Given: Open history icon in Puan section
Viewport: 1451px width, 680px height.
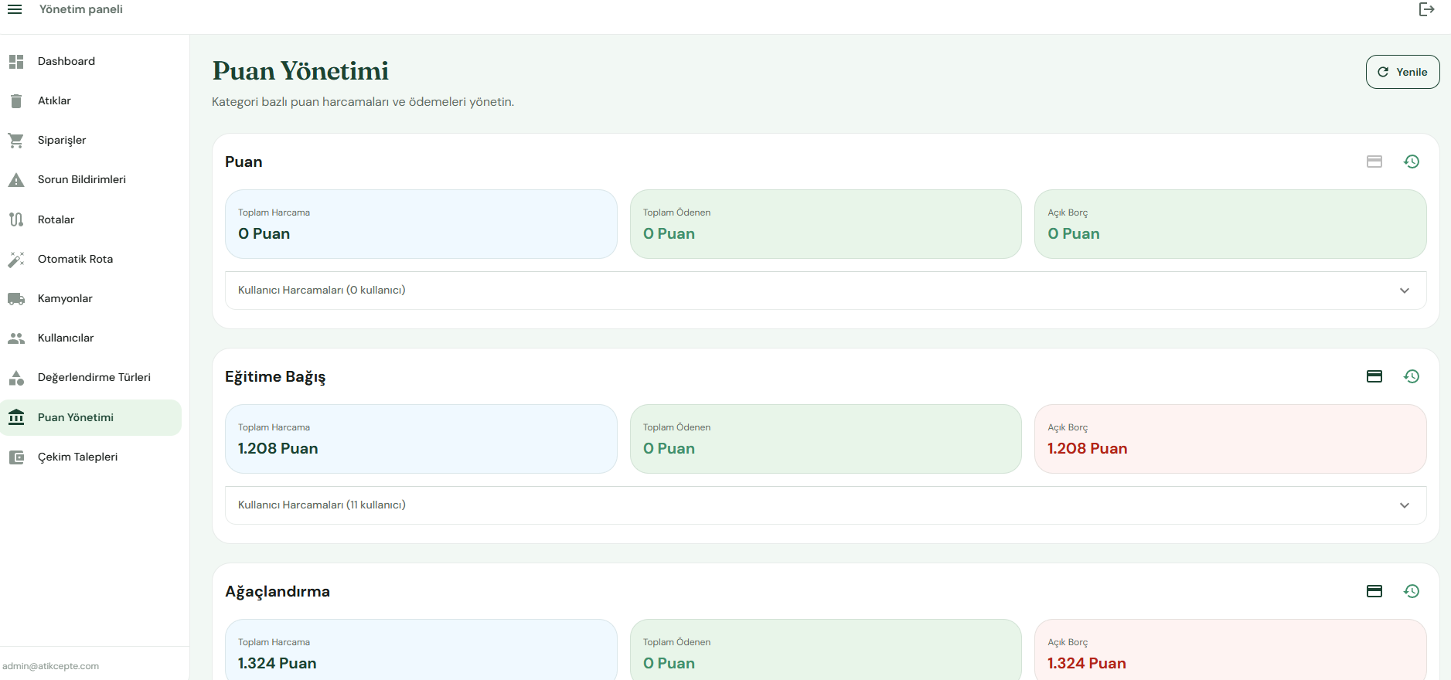Looking at the screenshot, I should pos(1412,161).
